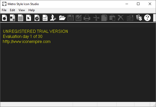Launch the wizard with wand icon
The image size is (156, 107).
pos(53,18)
